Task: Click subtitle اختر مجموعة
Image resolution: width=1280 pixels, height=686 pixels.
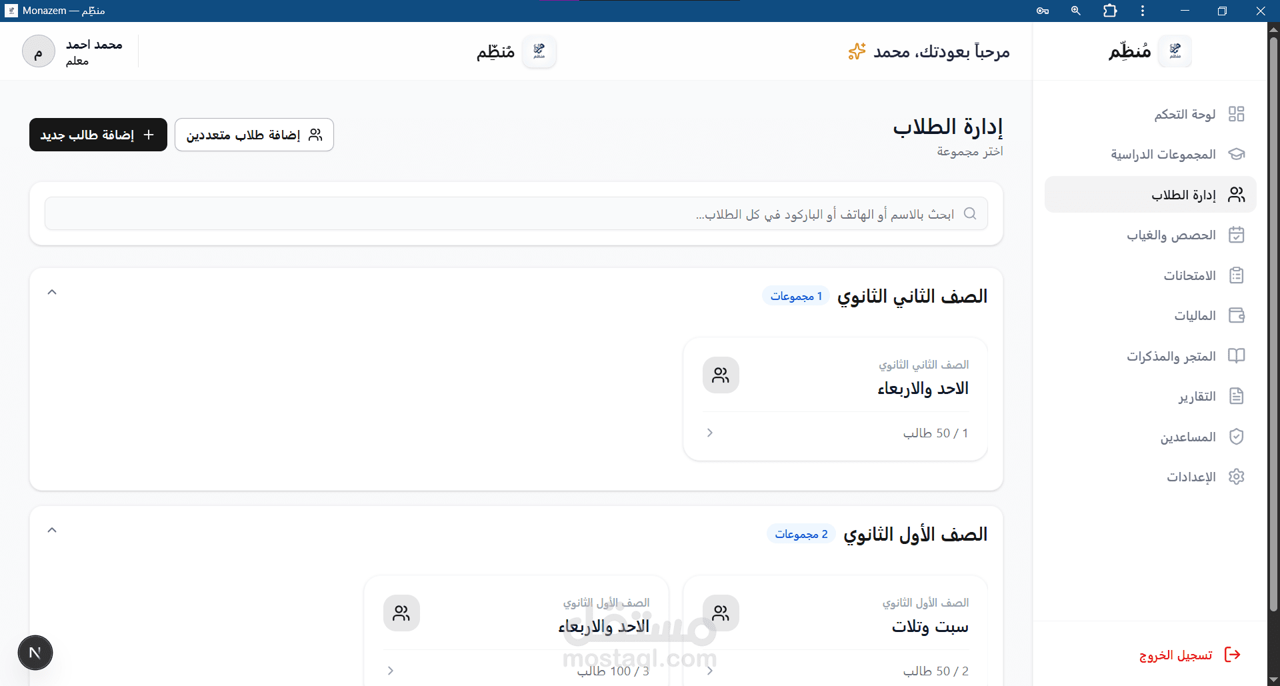Action: (x=970, y=151)
